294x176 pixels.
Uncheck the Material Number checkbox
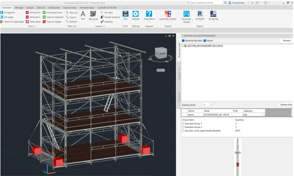tap(184, 41)
